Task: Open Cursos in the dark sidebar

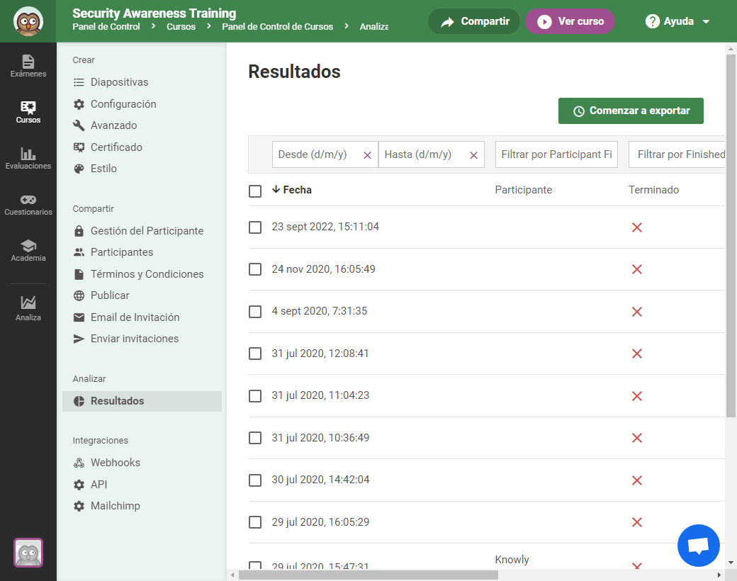Action: 28,112
